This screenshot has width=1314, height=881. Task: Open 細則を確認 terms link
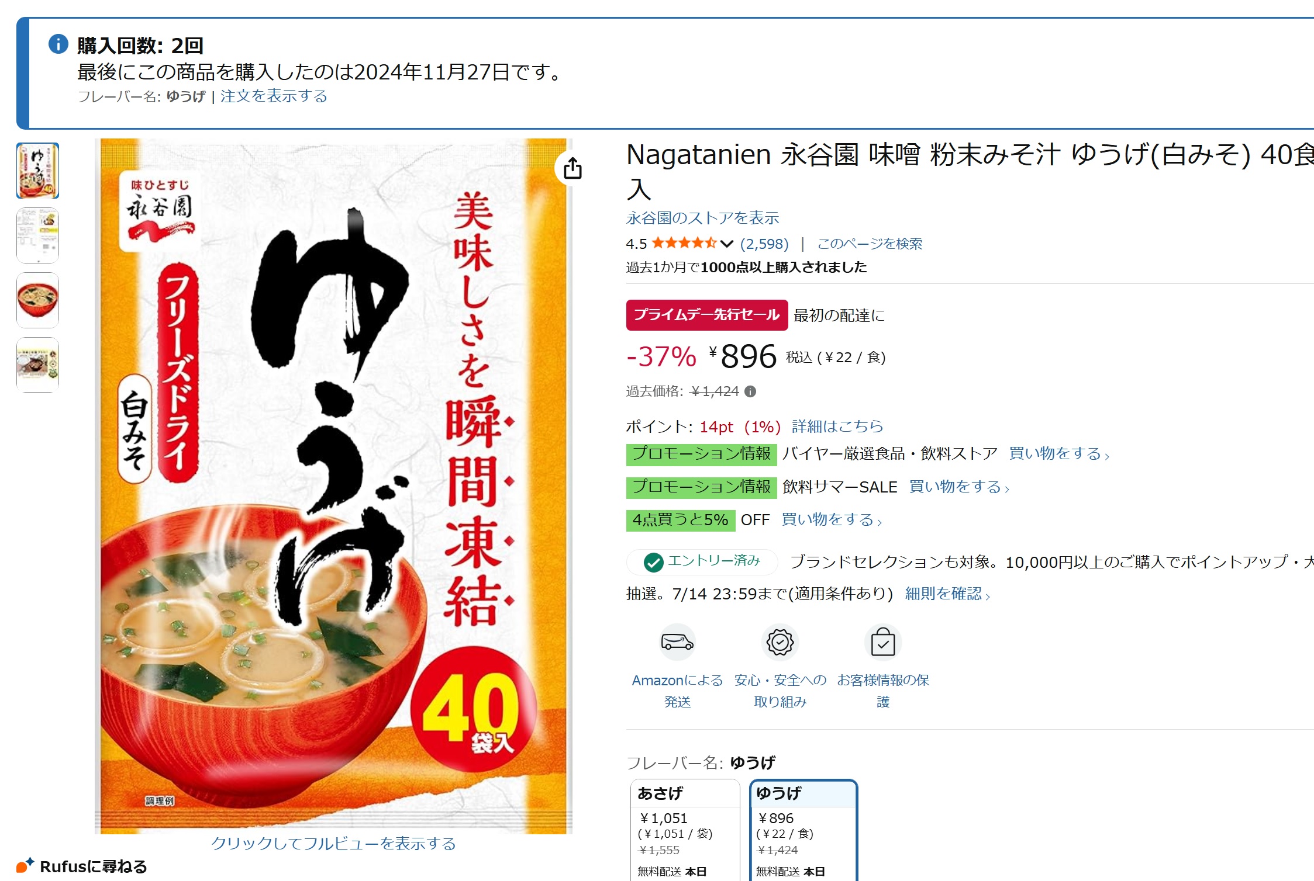pos(947,594)
